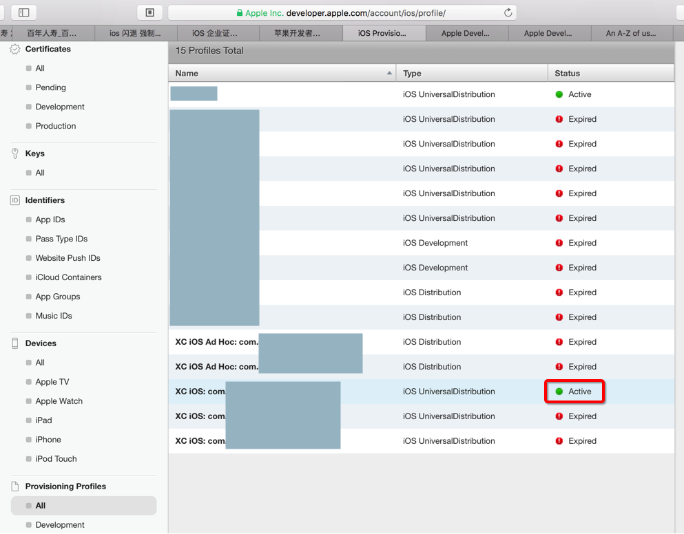684x534 pixels.
Task: Sort profiles by Status column
Action: [611, 73]
